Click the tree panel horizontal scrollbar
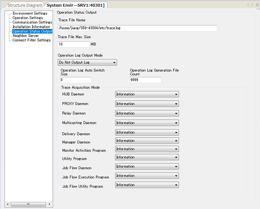260x209 pixels. 29,204
